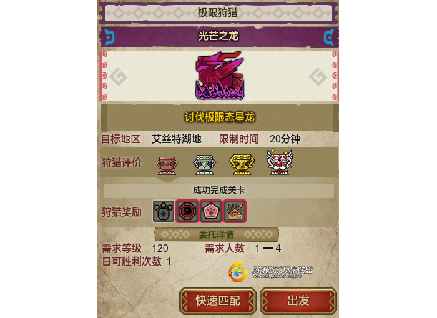The width and height of the screenshot is (437, 318).
Task: Click the white jeweled crown trophy icon
Action: [280, 162]
